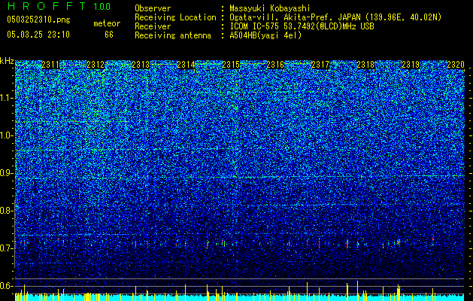Click the meteor label
The width and height of the screenshot is (473, 301).
tap(107, 23)
